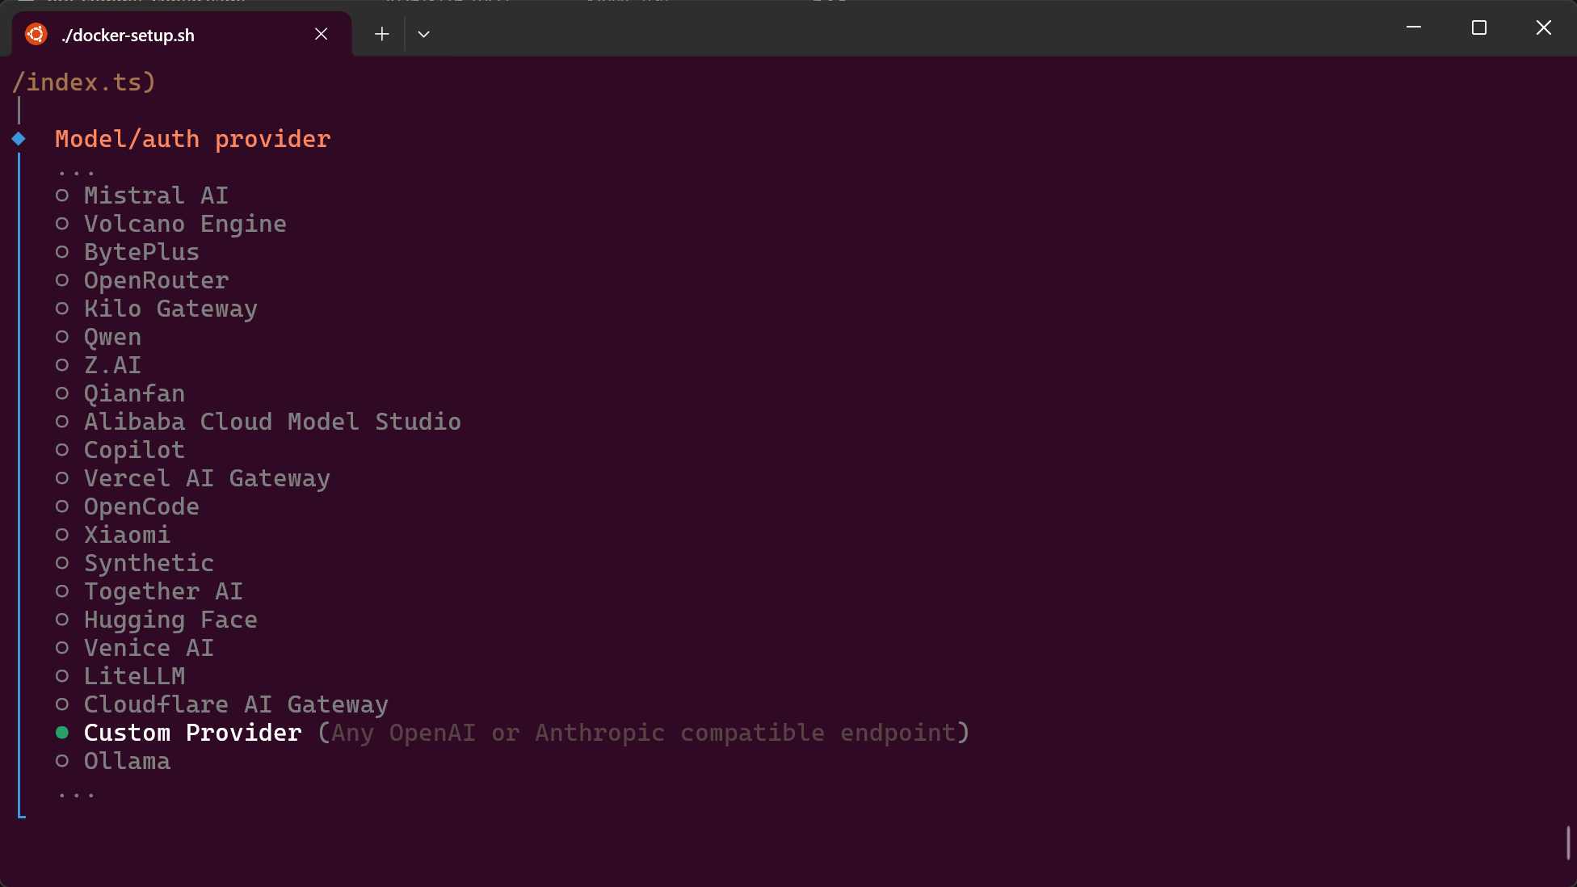The image size is (1577, 887).
Task: Select the Z.AI provider
Action: coord(99,365)
